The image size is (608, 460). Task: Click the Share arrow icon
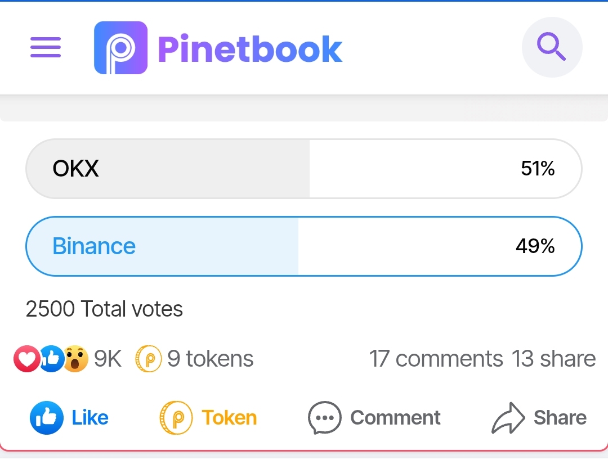(x=508, y=417)
